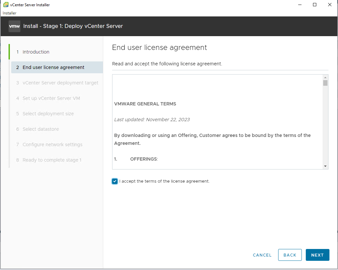The width and height of the screenshot is (338, 270).
Task: Click the Last updated: November 22, 2023 text
Action: pyautogui.click(x=152, y=120)
